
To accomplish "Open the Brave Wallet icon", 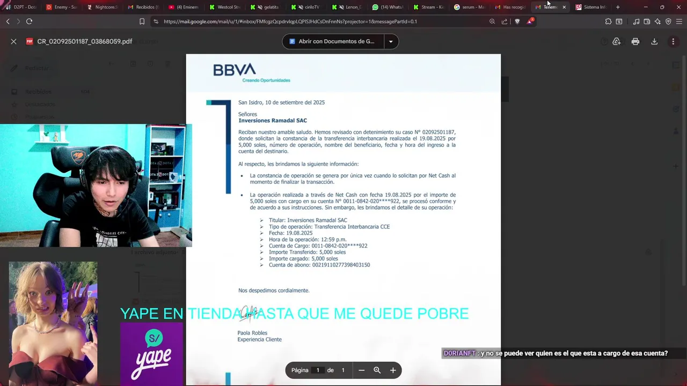I will coord(647,21).
